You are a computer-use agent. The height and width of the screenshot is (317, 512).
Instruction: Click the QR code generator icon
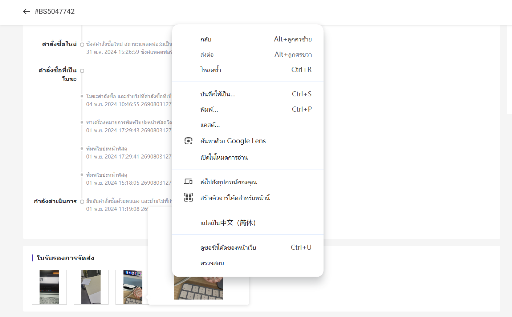(x=188, y=197)
